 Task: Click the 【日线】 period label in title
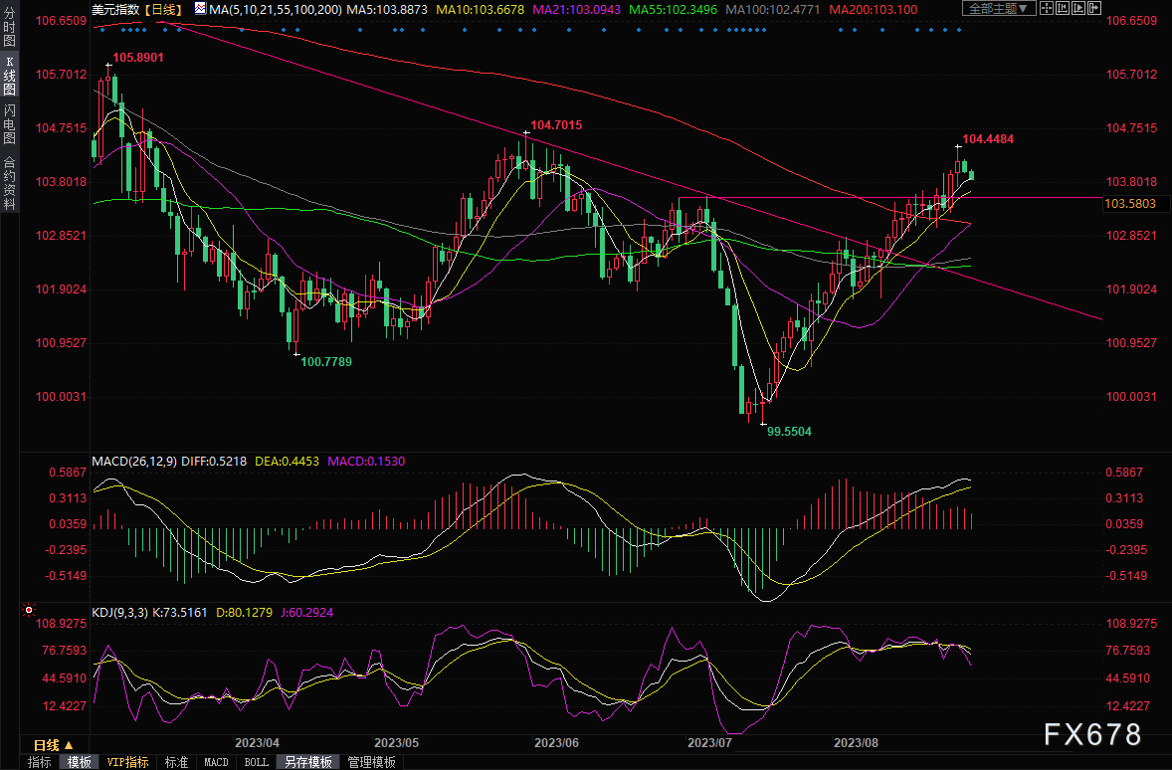(x=162, y=9)
